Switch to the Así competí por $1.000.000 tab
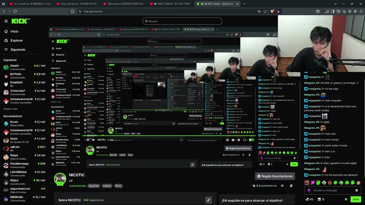Image resolution: width=365 pixels, height=205 pixels. tap(30, 4)
